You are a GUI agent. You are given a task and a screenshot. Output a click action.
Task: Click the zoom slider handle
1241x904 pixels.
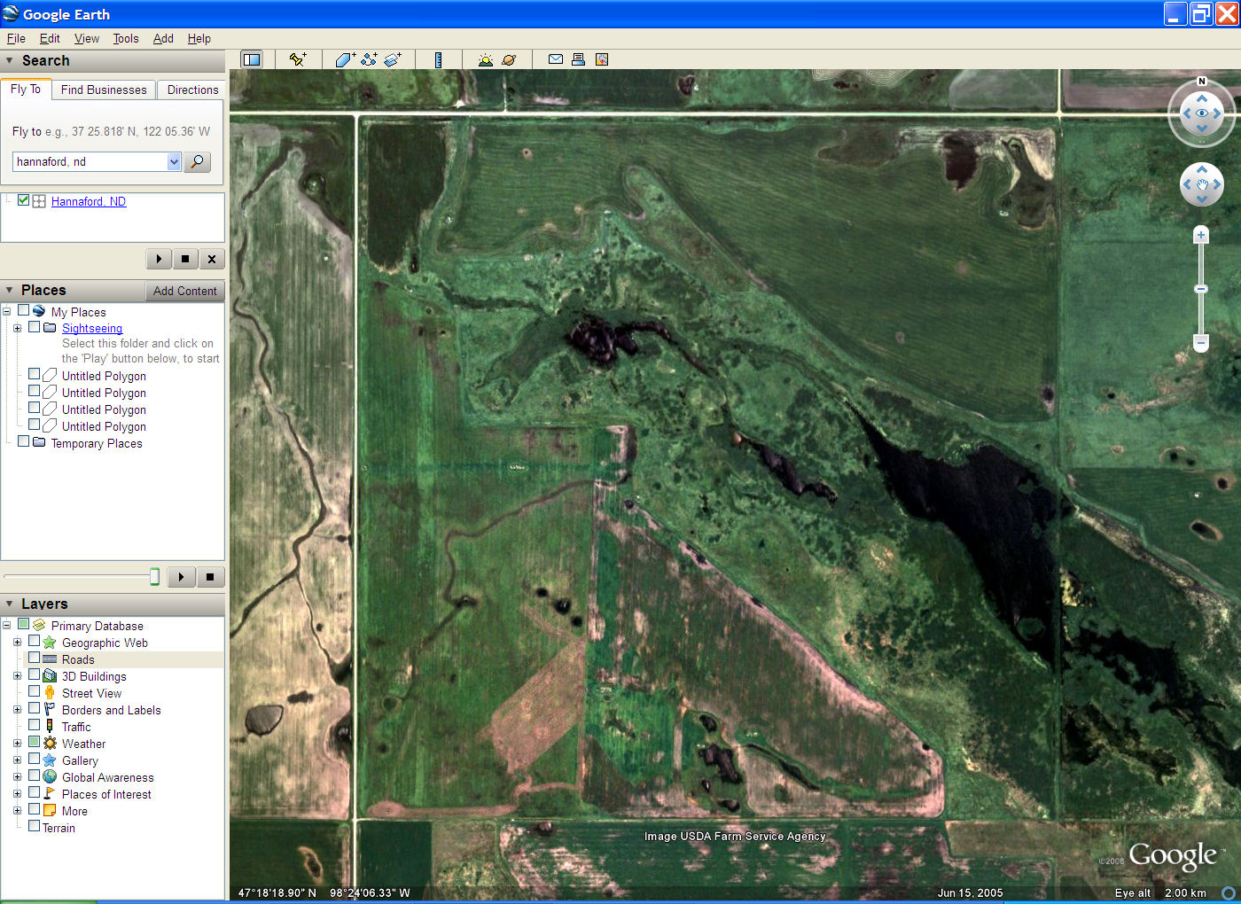1201,289
